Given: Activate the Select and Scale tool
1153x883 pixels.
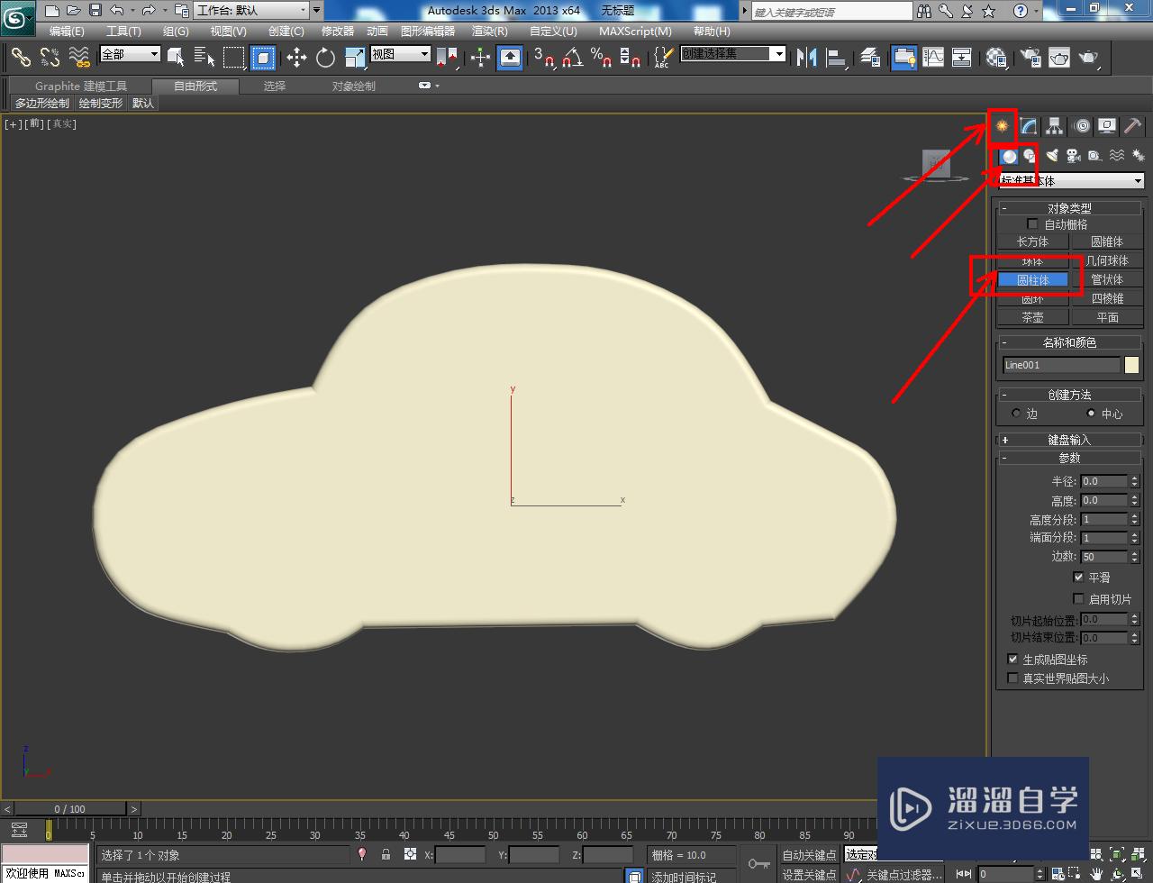Looking at the screenshot, I should pos(355,58).
